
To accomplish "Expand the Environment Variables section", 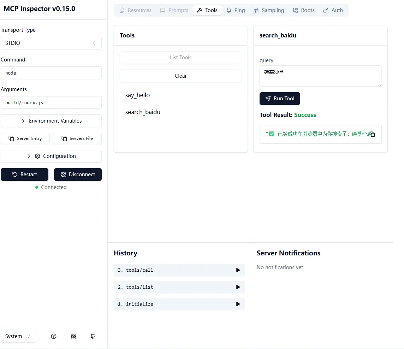I will pos(51,121).
